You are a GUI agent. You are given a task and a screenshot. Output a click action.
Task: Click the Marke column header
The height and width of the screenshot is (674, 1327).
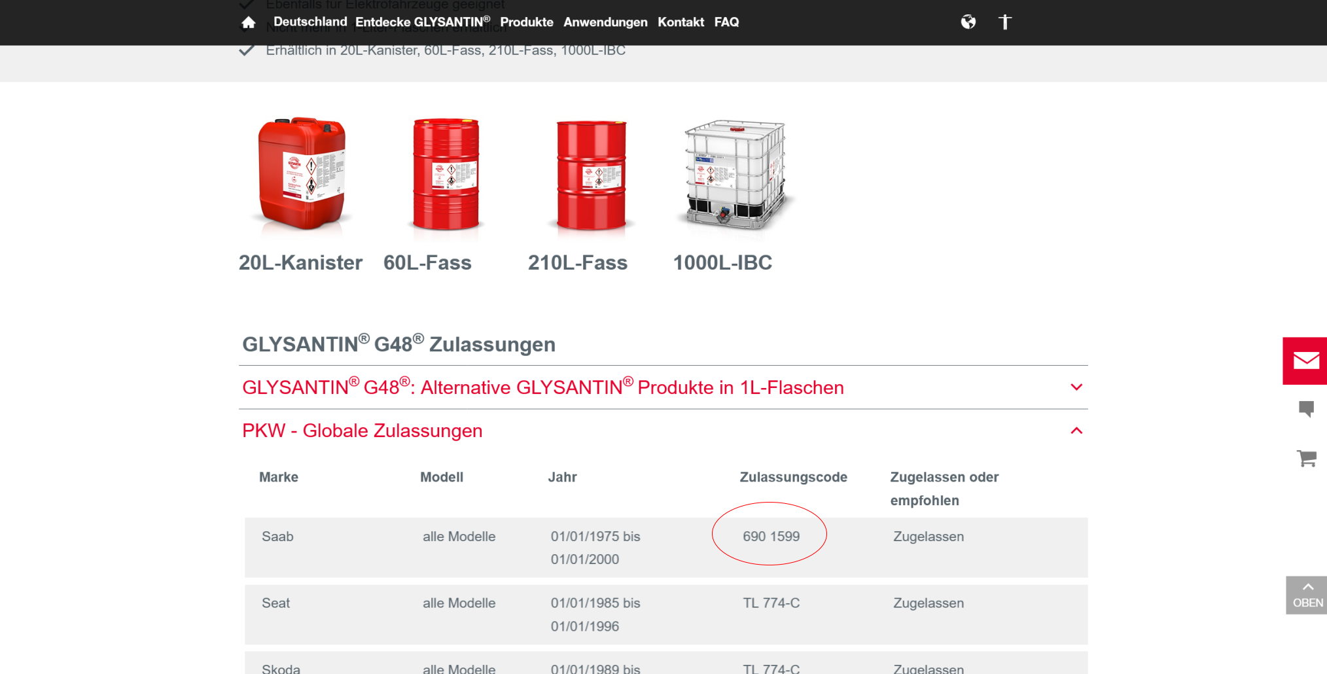pos(279,477)
